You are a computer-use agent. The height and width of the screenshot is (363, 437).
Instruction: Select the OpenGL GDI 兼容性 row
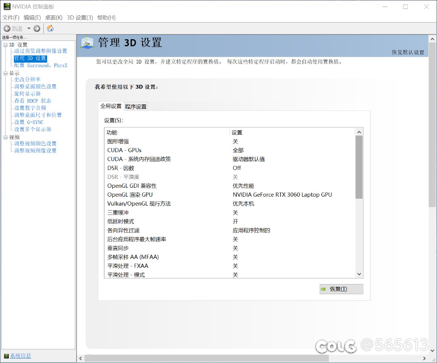230,186
